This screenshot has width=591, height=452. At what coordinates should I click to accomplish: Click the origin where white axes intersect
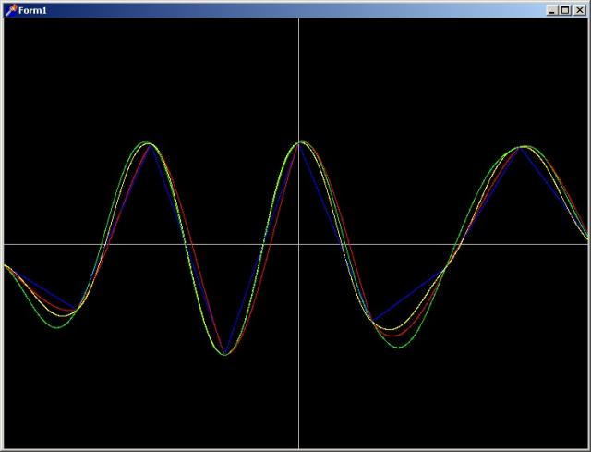click(x=298, y=244)
